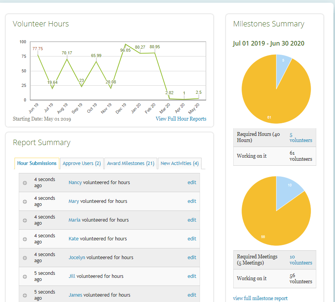Click the Dec 19 data point 96.05
The height and width of the screenshot is (302, 335).
125,44
